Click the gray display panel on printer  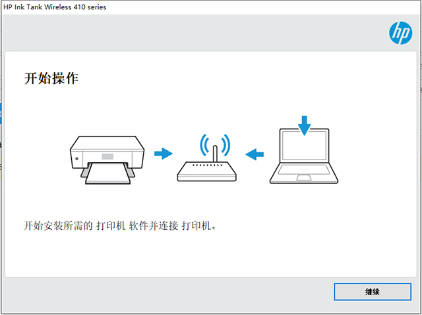107,156
